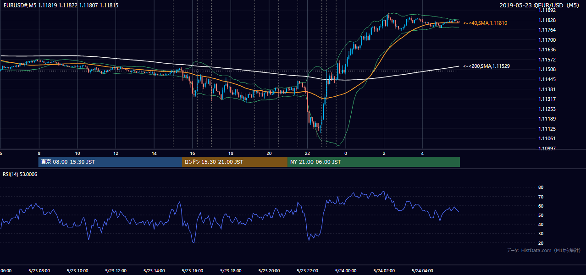Click bottom time axis label 5/23 18:00

tap(231, 271)
